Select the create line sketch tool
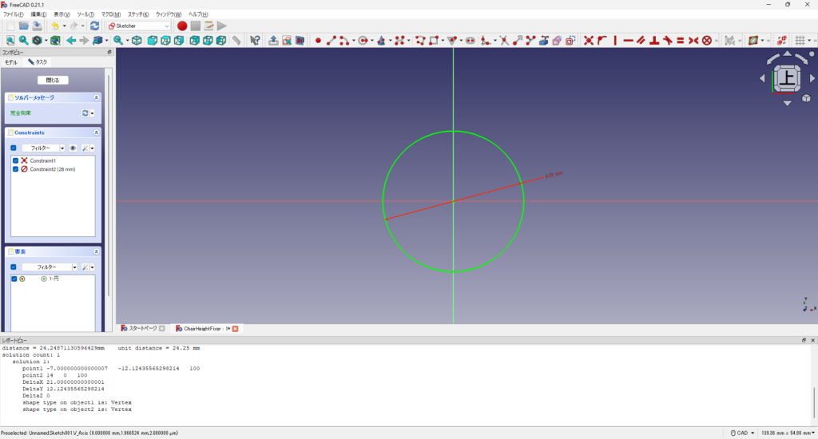The width and height of the screenshot is (818, 439). pyautogui.click(x=331, y=40)
